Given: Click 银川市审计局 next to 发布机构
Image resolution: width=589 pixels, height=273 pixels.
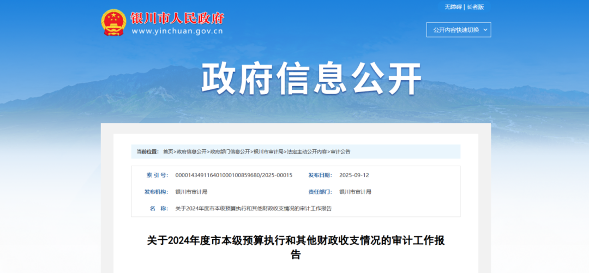Looking at the screenshot, I should (x=191, y=192).
